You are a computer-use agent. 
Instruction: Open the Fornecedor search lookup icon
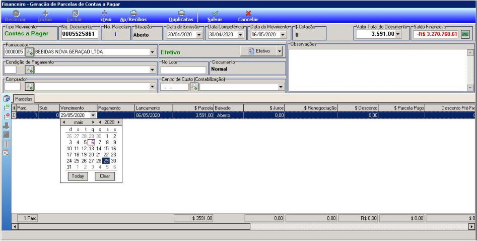coord(29,52)
